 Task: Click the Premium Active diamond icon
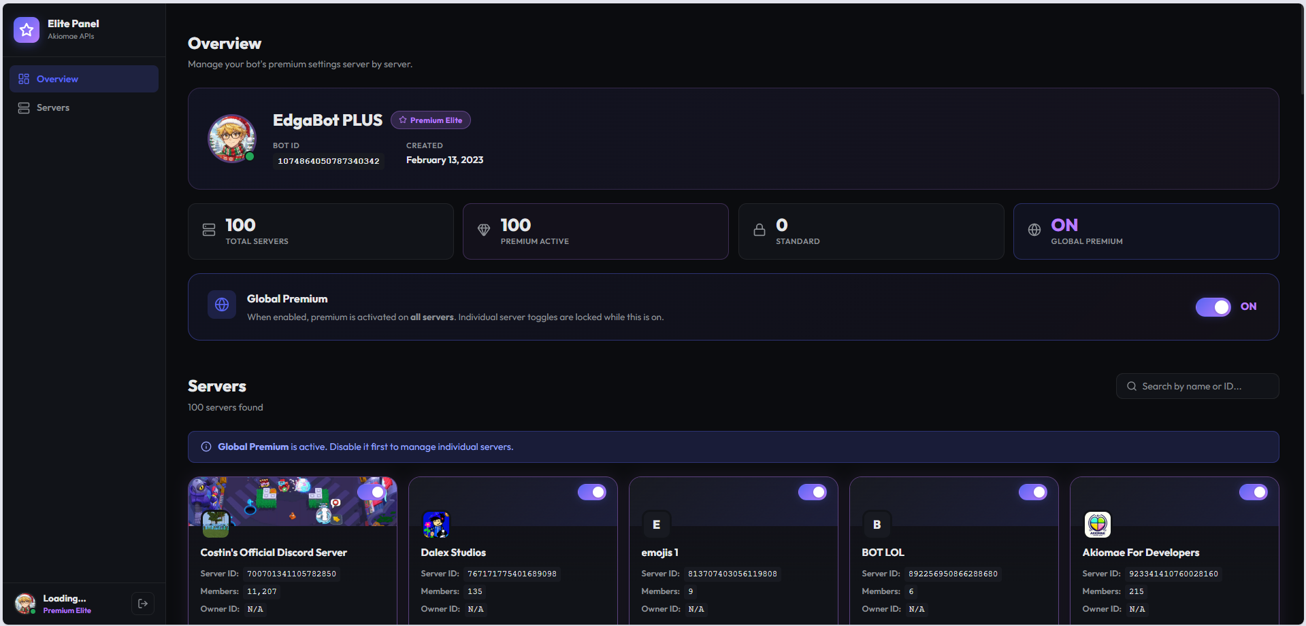(484, 230)
